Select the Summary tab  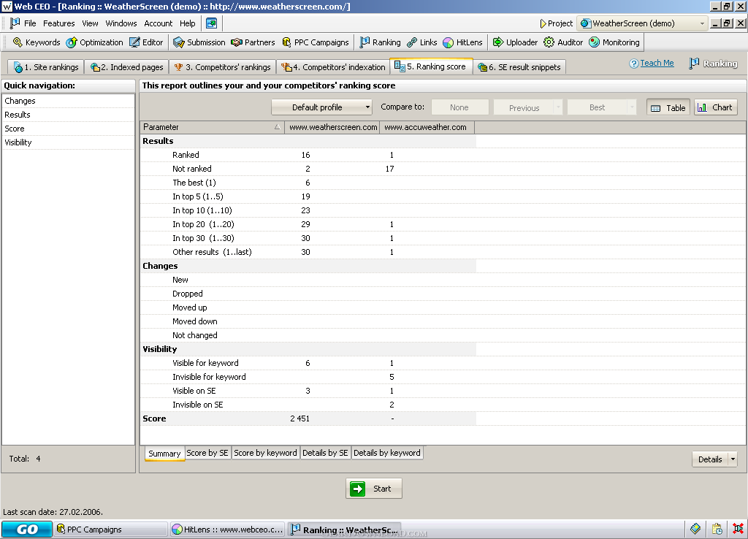164,454
